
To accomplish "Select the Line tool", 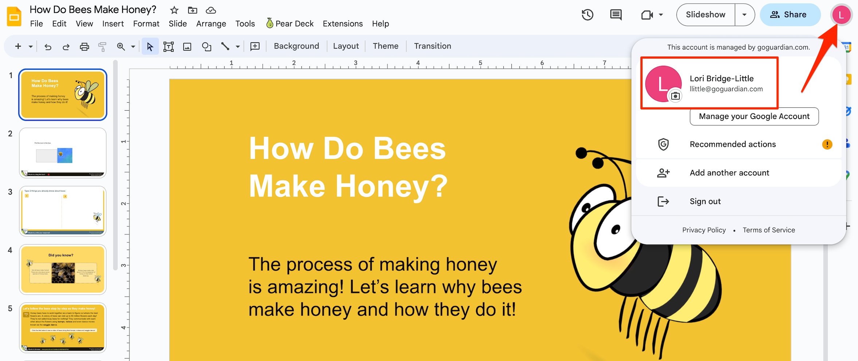I will pyautogui.click(x=225, y=47).
